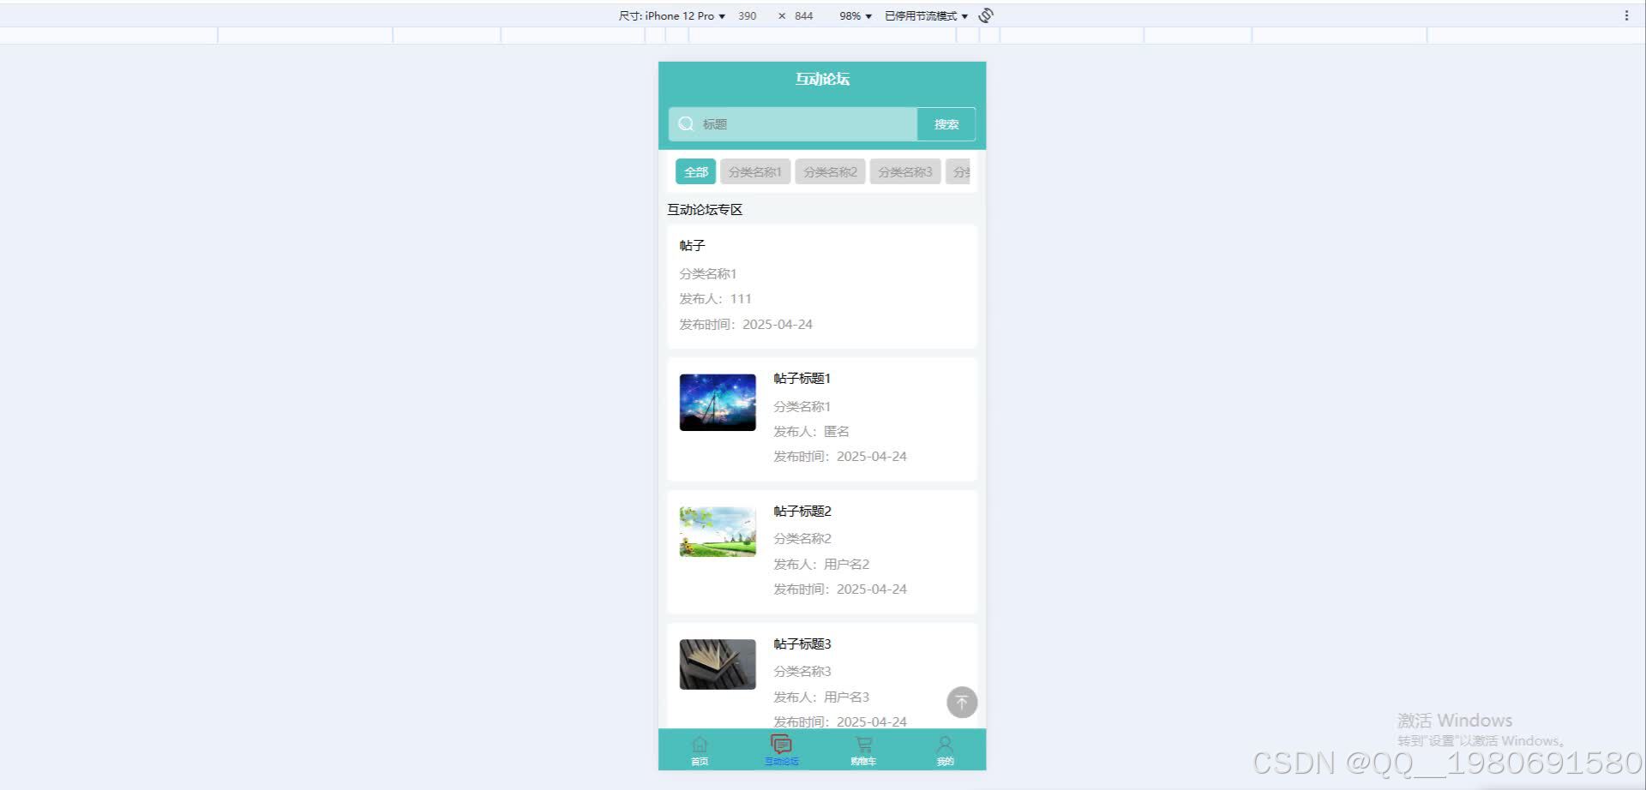Select the 分类名称2 category filter chip

pos(829,171)
